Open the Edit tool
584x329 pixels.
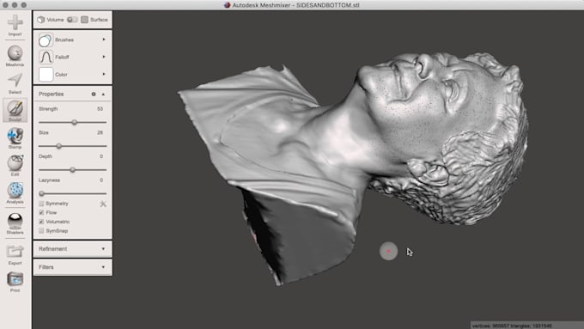pos(15,166)
